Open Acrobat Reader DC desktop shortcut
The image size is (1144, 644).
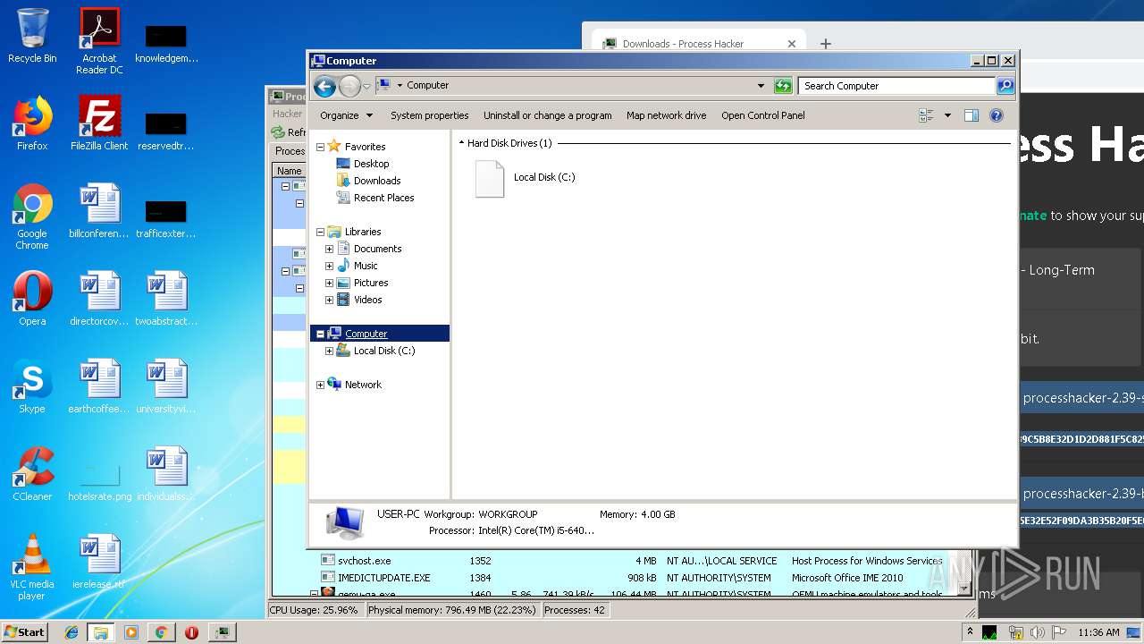[x=99, y=41]
